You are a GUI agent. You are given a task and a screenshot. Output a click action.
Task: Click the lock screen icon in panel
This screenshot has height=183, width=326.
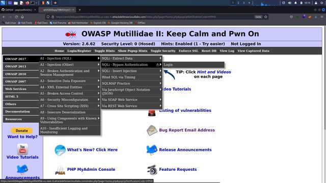(316, 3)
